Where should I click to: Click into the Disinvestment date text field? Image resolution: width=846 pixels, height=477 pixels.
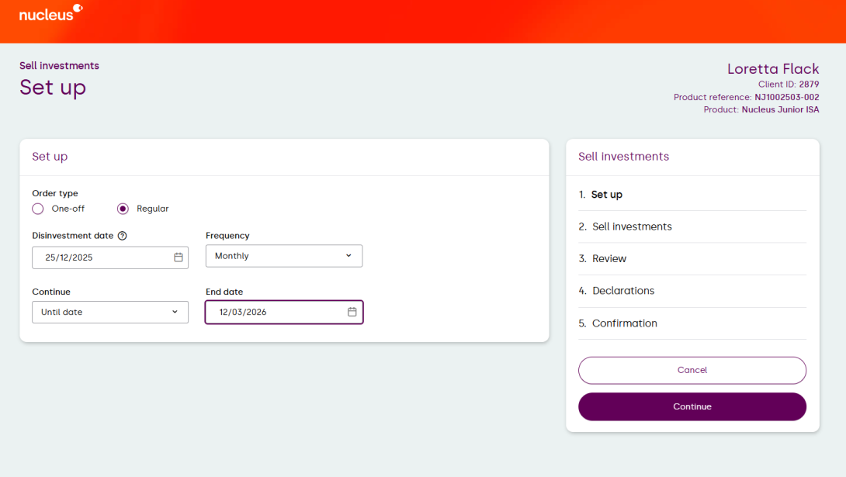pos(101,258)
